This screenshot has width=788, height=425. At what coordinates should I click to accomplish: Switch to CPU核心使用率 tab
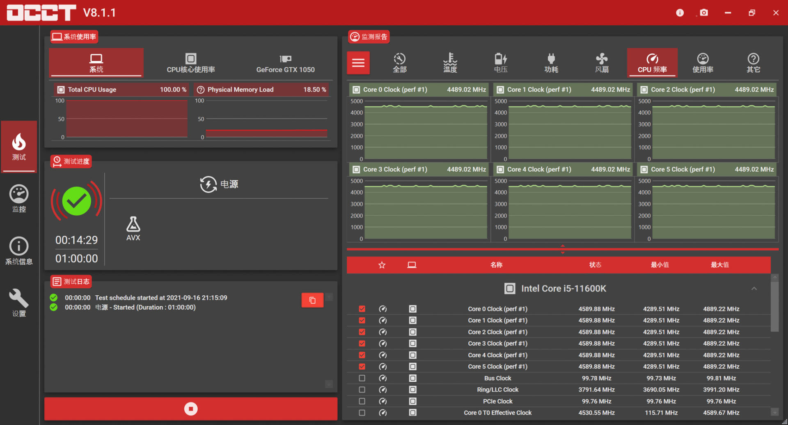click(191, 62)
